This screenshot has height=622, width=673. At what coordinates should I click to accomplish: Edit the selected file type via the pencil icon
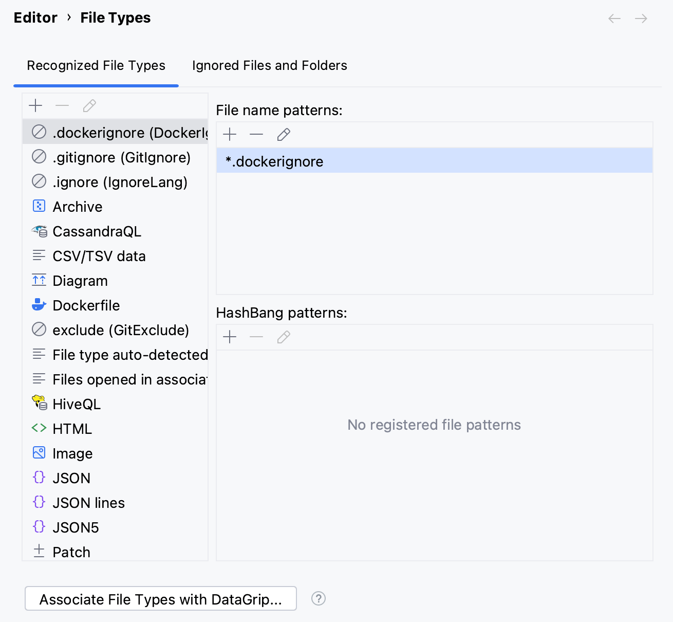click(89, 105)
